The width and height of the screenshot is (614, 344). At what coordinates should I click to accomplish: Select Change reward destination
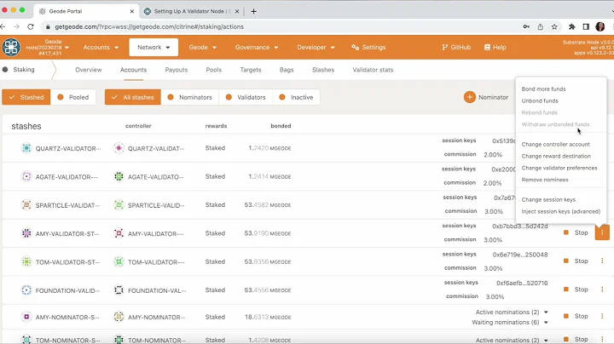pyautogui.click(x=556, y=156)
